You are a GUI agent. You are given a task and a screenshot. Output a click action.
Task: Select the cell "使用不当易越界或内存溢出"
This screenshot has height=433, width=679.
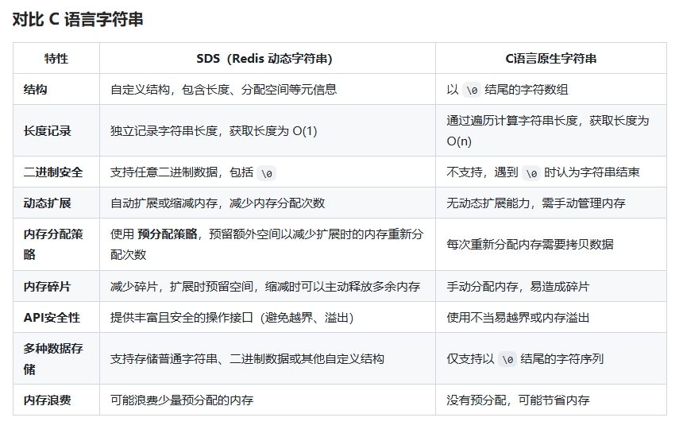coord(518,318)
